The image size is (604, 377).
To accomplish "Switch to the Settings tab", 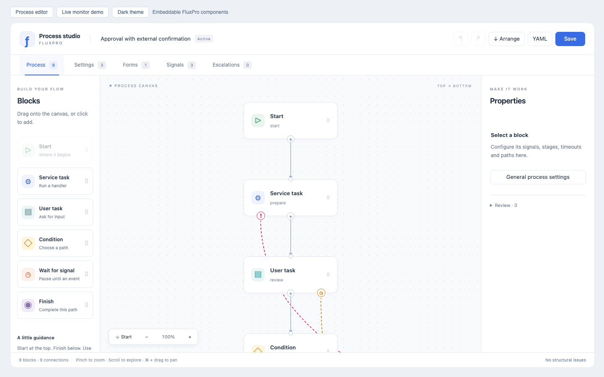I will coord(90,65).
